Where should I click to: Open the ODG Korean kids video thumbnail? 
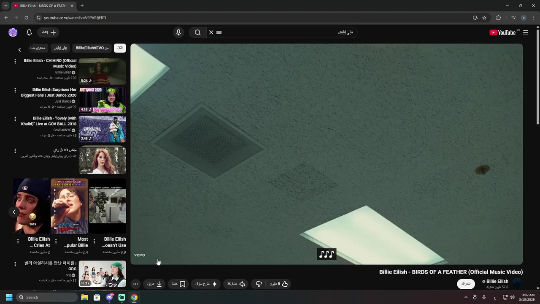tap(102, 274)
